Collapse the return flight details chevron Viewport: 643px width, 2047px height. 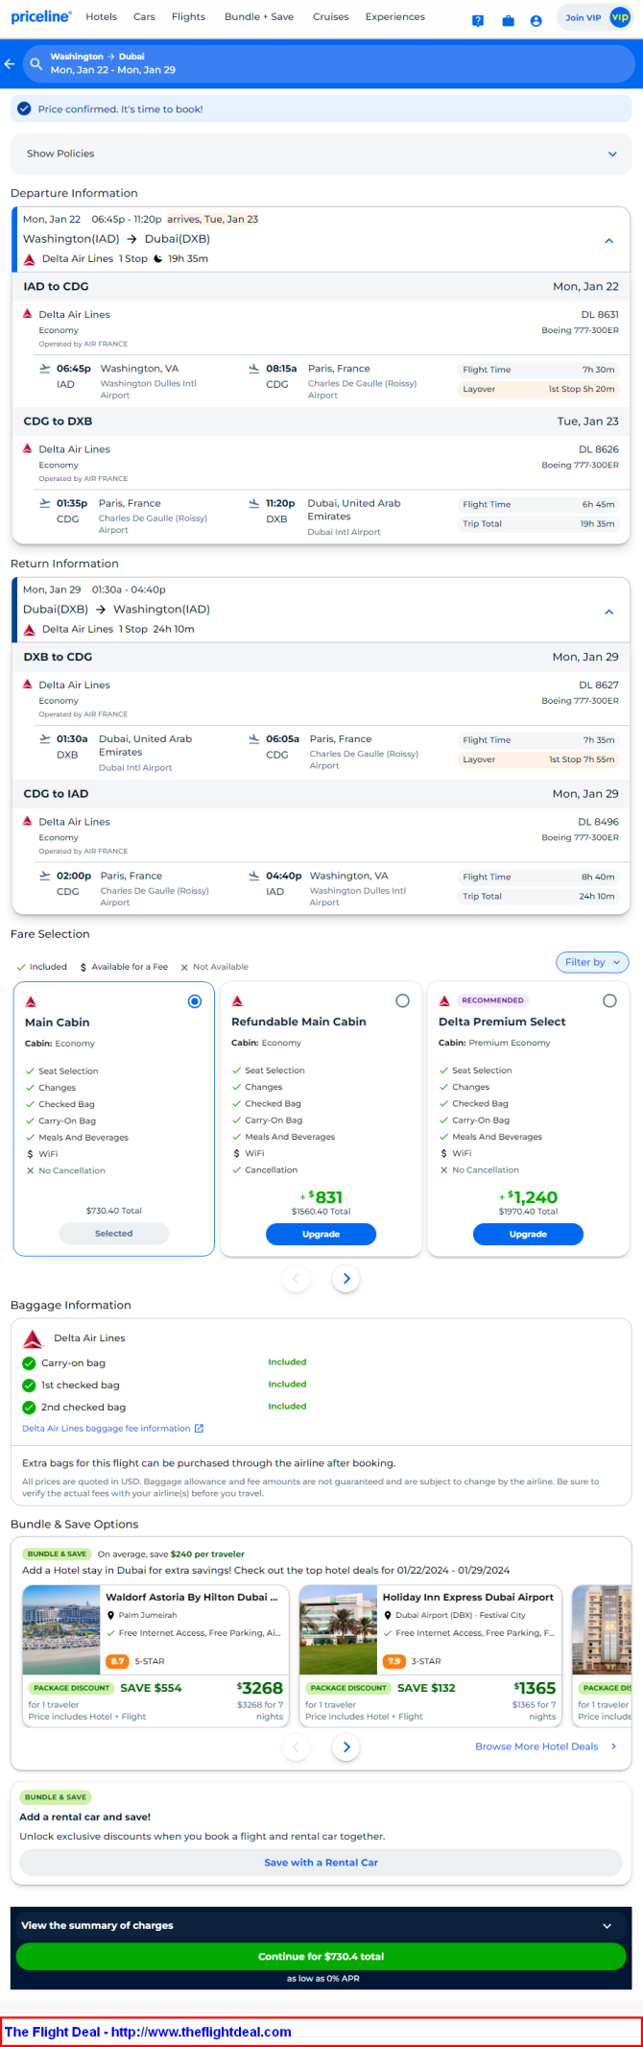pyautogui.click(x=609, y=612)
